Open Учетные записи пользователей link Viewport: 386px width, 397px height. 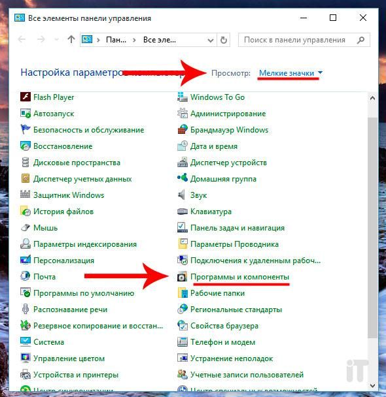point(247,374)
